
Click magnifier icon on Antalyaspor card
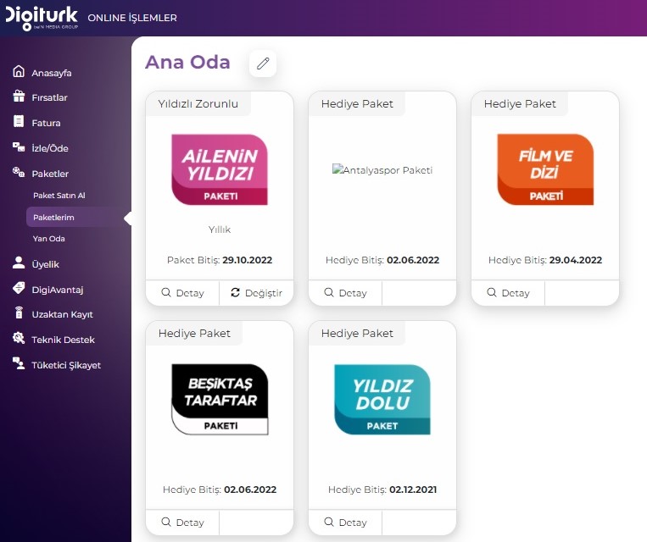329,292
